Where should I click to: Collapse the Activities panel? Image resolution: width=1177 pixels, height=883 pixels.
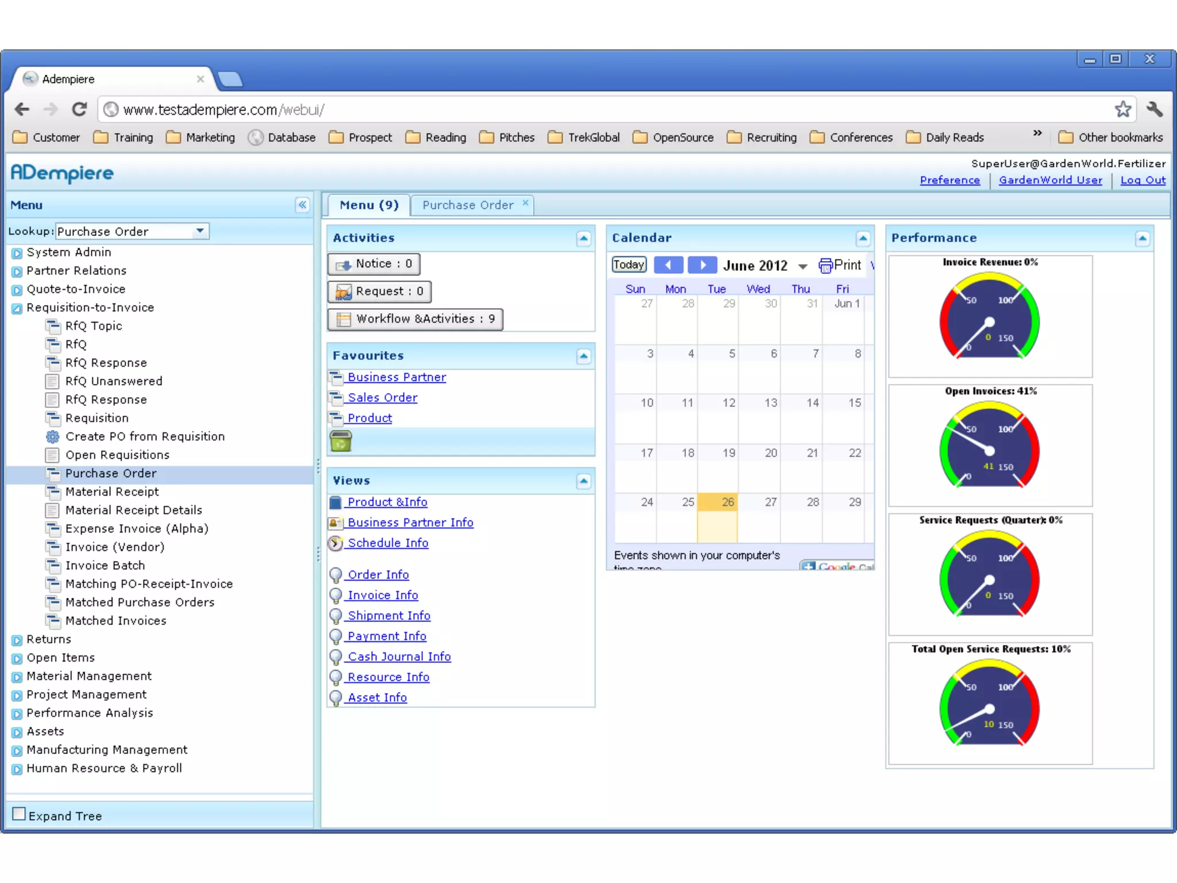coord(583,238)
